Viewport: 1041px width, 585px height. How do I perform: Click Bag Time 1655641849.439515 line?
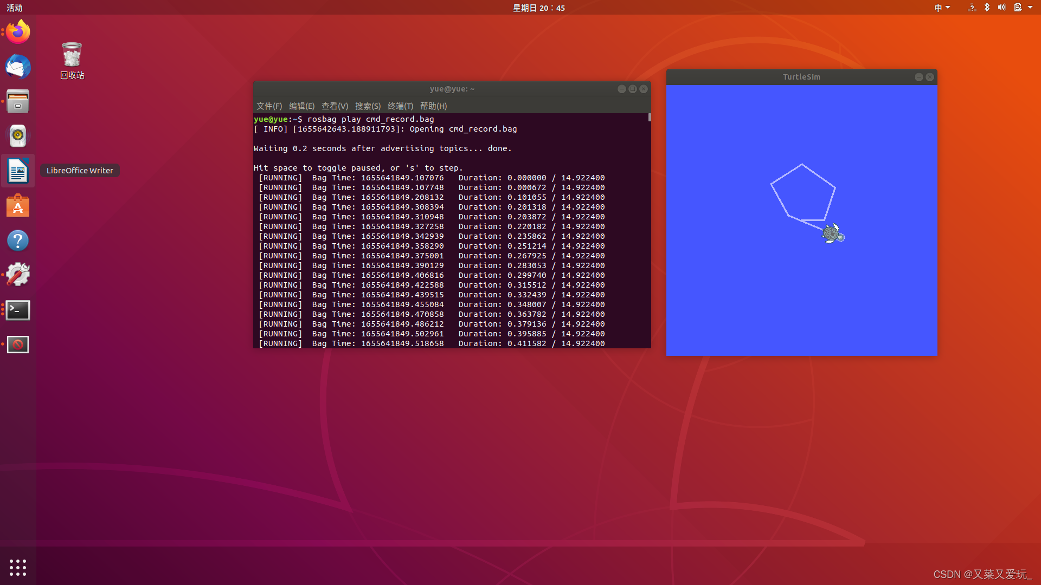432,295
